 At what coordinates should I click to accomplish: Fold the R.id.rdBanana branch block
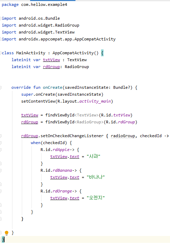1,170
